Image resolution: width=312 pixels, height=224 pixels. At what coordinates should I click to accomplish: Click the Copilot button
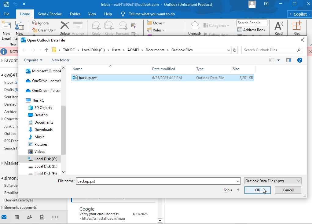tap(299, 14)
